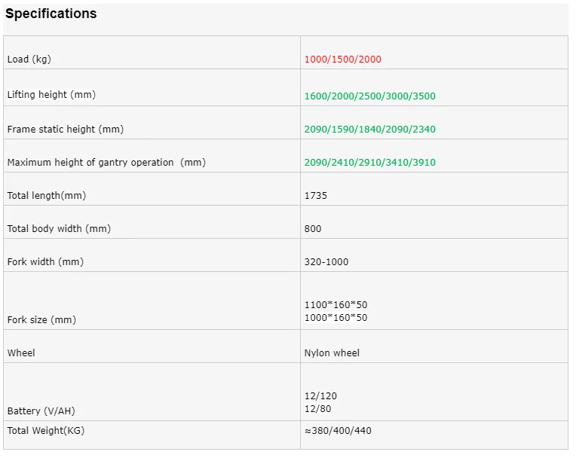This screenshot has height=461, width=576.
Task: Click the 2090/1590/1840/2090/2340 frame height value
Action: point(369,130)
